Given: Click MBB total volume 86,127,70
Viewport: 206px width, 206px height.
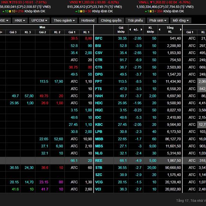Looking at the screenshot, I should pos(173,139).
